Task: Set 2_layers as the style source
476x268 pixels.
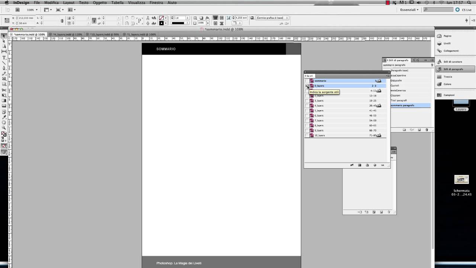Action: tap(307, 96)
